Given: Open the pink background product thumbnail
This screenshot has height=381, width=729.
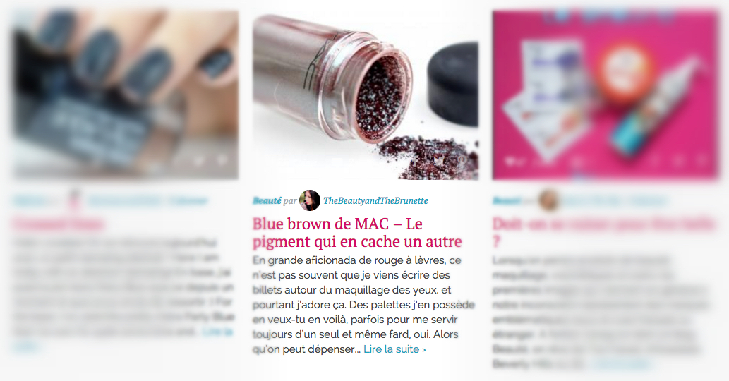Looking at the screenshot, I should [x=606, y=95].
